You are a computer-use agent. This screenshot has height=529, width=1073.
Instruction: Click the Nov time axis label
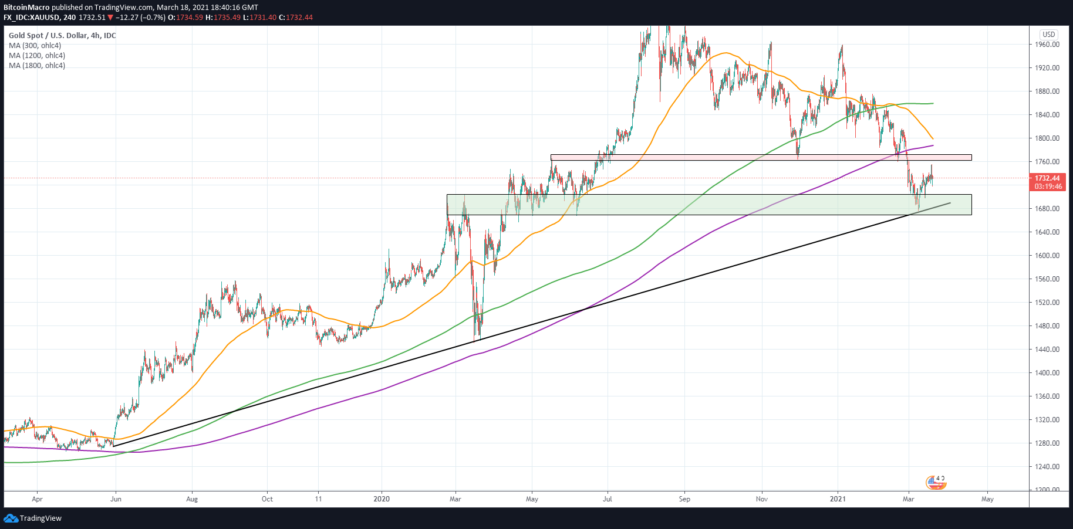(x=762, y=500)
